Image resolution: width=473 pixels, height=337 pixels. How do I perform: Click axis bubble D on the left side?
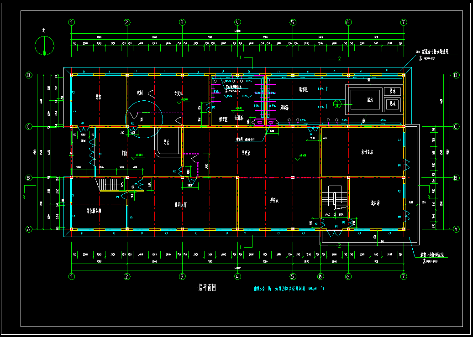pyautogui.click(x=29, y=75)
